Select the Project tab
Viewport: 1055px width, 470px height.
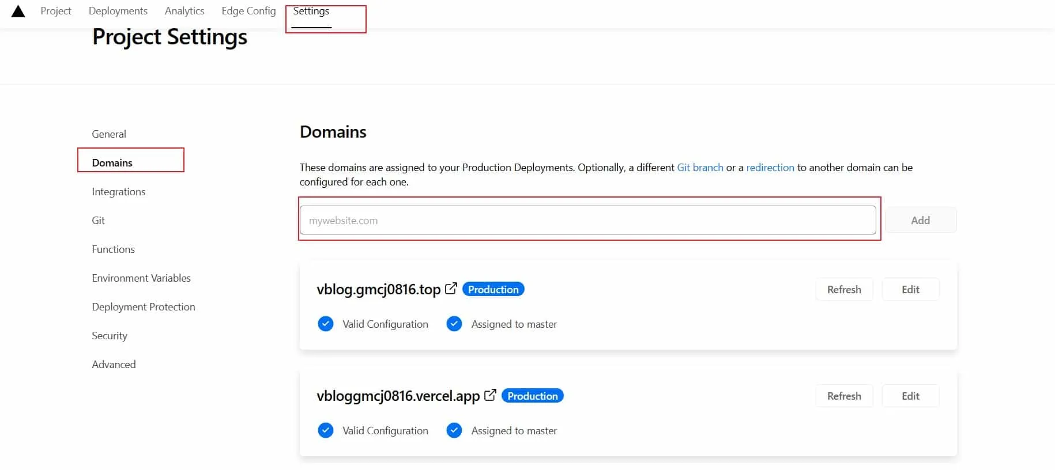click(x=56, y=11)
